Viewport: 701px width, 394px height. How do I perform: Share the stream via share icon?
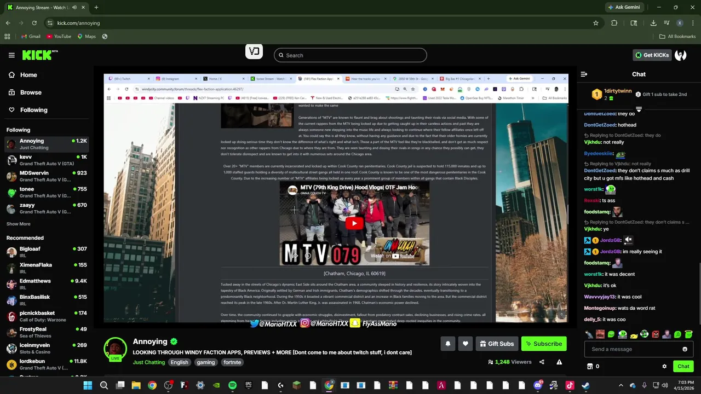point(542,362)
